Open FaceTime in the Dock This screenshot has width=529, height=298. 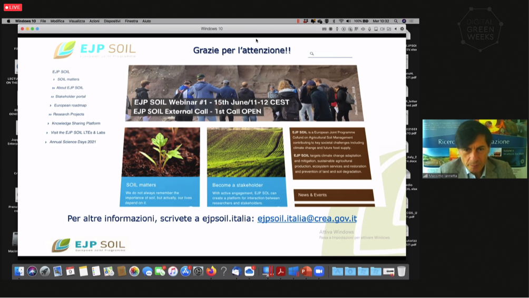pos(160,271)
